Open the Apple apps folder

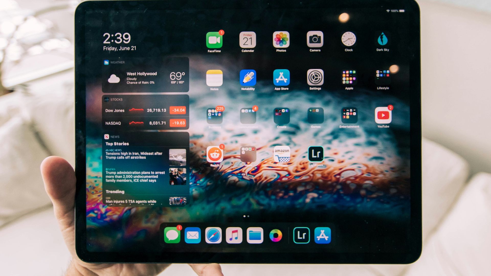(349, 77)
